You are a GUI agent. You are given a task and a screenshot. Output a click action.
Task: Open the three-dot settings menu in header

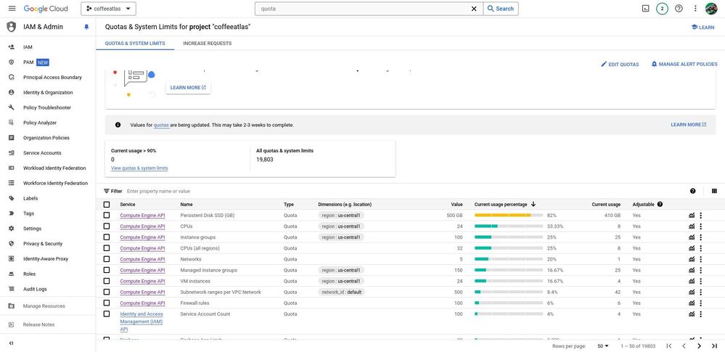pos(695,8)
